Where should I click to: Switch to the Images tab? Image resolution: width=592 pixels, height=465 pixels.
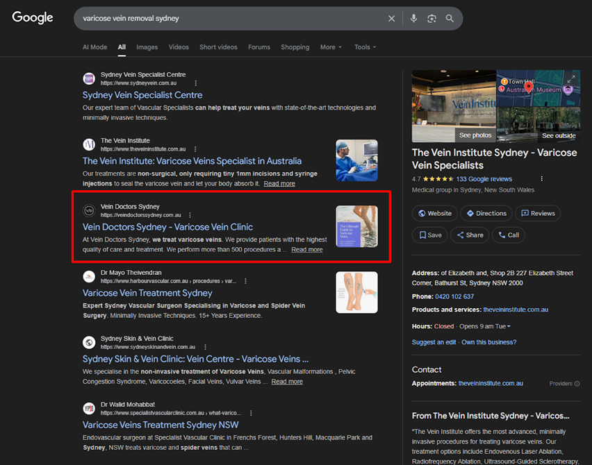click(147, 47)
